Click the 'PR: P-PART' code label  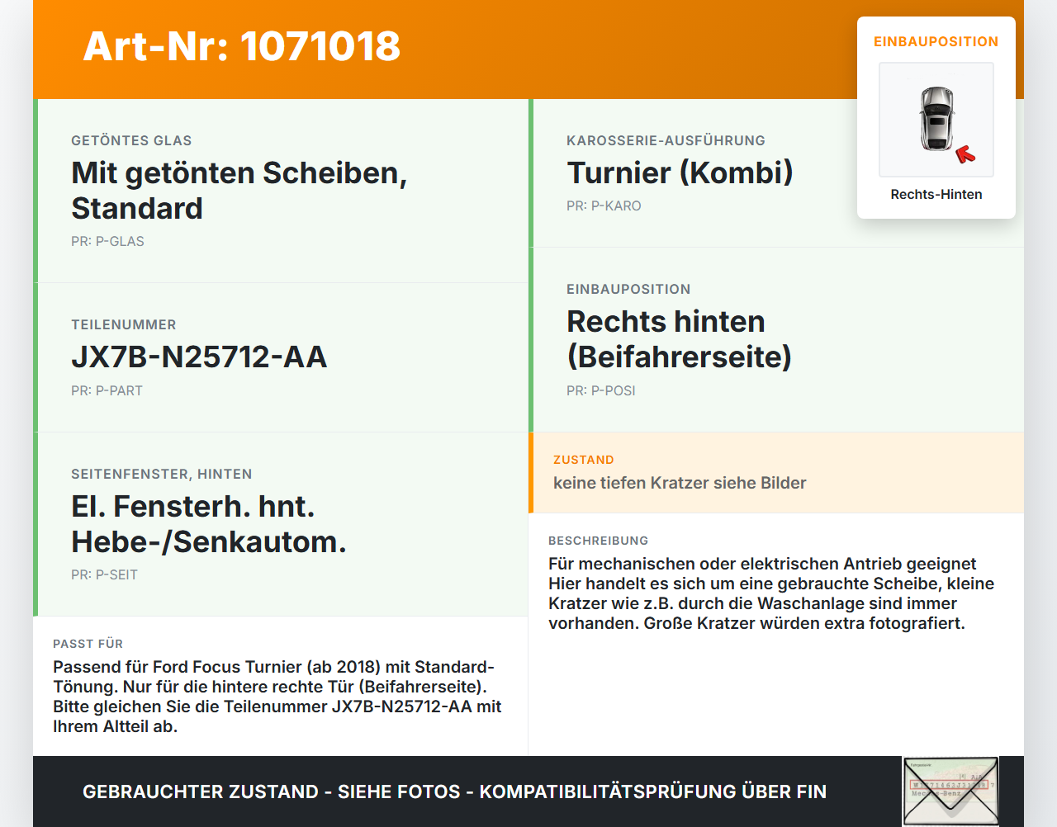[107, 391]
